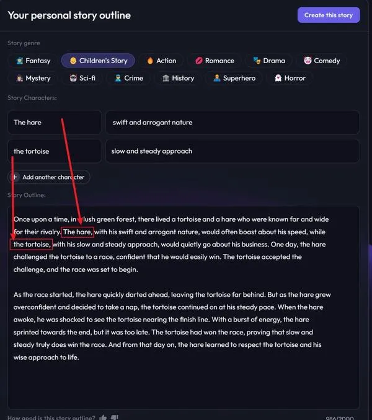Select the Children's Story genre chip
Screen dimensions: 372x420
pos(98,61)
